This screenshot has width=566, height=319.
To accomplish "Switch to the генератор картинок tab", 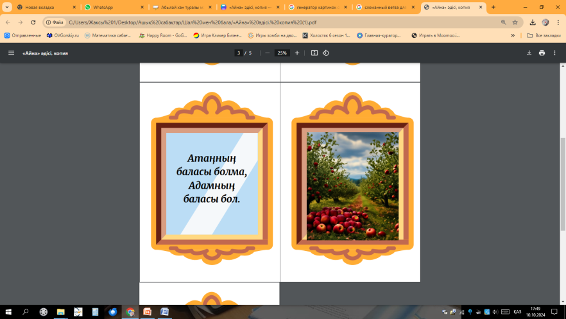I will point(318,7).
